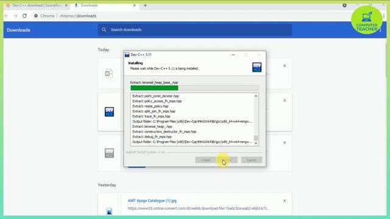Remove the second Today download with Dev-C++ icon
The width and height of the screenshot is (390, 219).
tap(285, 100)
